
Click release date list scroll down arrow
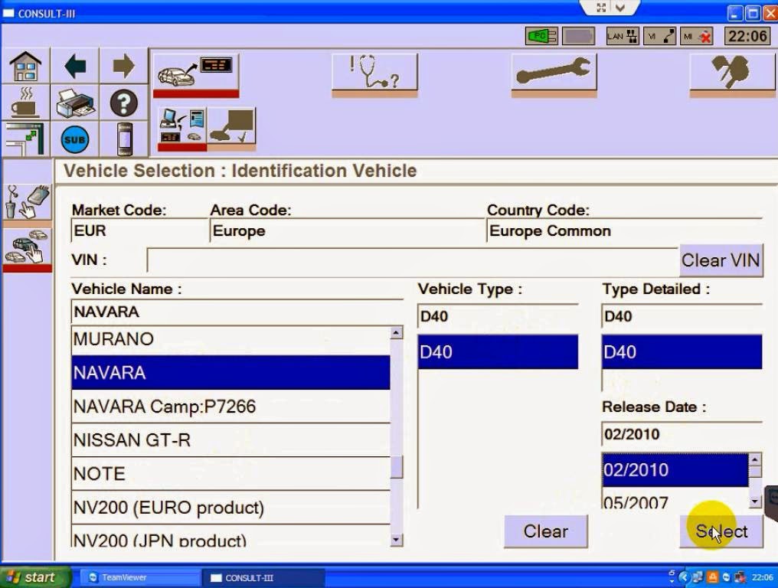755,501
